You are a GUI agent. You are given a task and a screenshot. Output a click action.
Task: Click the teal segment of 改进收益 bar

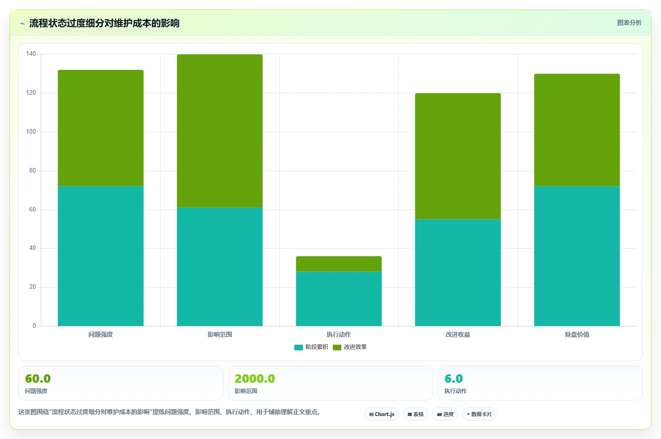click(458, 272)
